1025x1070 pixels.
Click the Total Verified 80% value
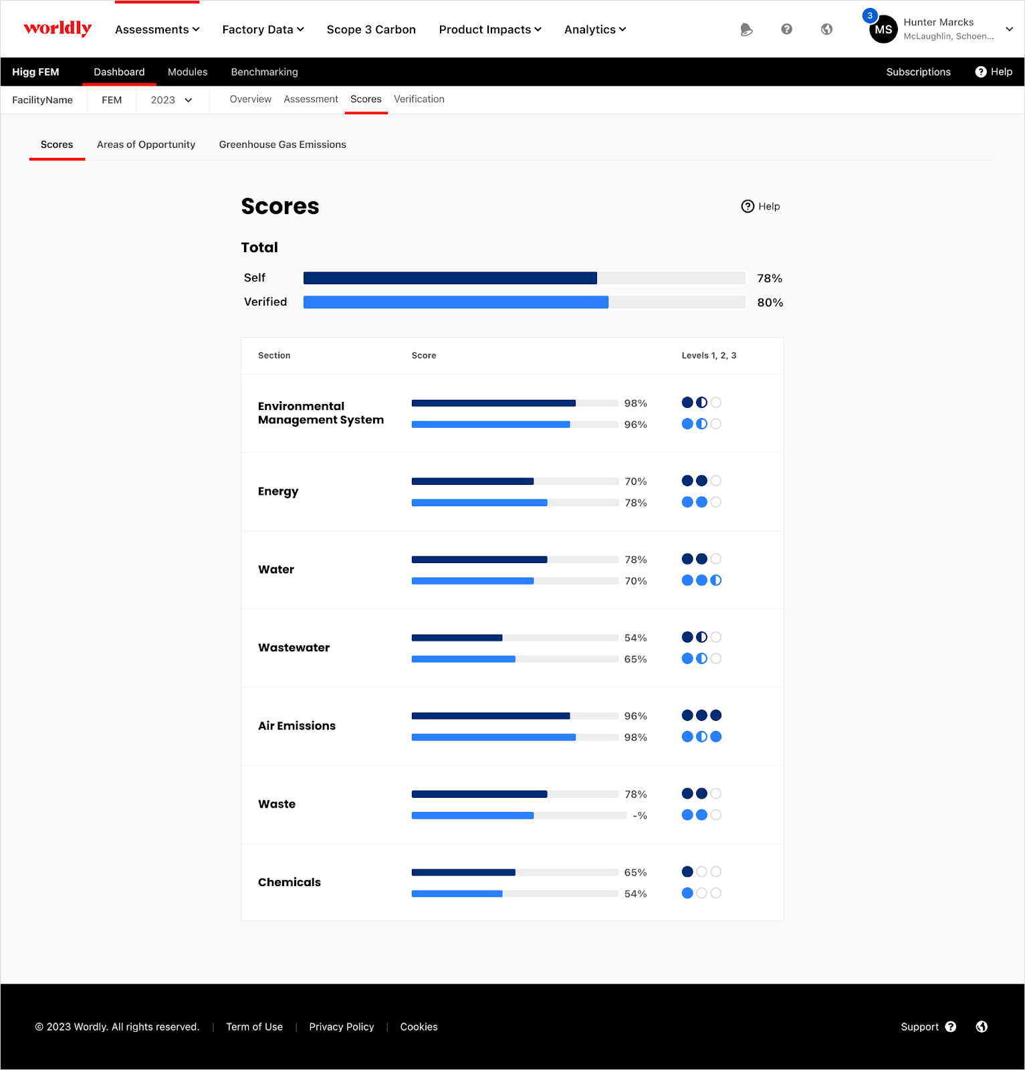coord(770,302)
